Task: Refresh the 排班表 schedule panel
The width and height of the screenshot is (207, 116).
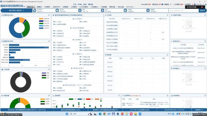Action: 168,55
